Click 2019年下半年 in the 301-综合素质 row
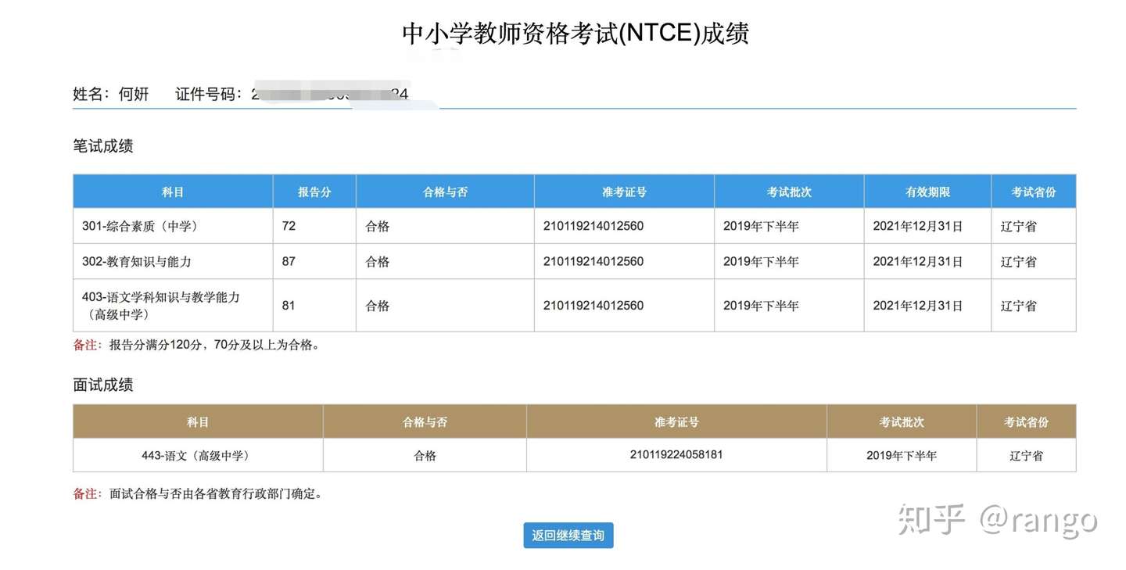Image resolution: width=1126 pixels, height=570 pixels. click(x=761, y=227)
